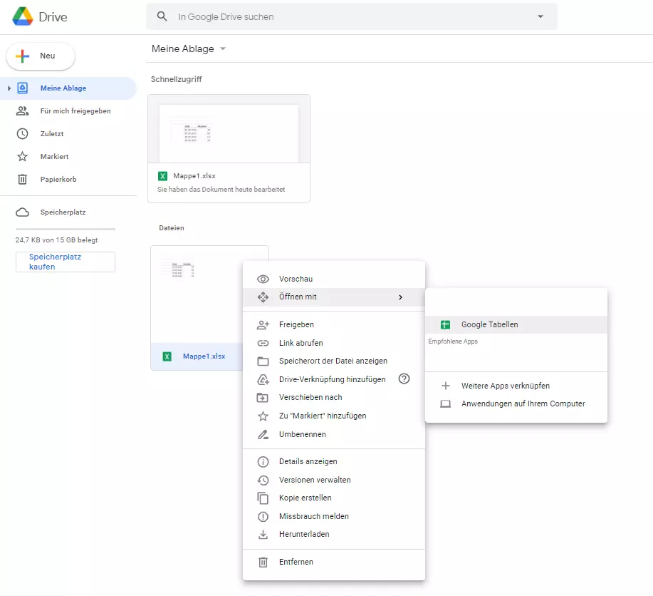Select Herunterladen menu entry

pyautogui.click(x=333, y=534)
